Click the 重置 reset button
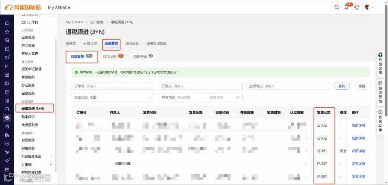The height and width of the screenshot is (185, 388). point(362,86)
